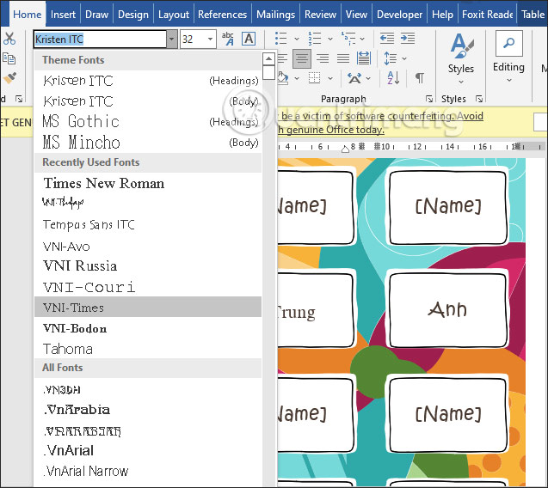This screenshot has height=488, width=548.
Task: Click the font name input box
Action: pyautogui.click(x=101, y=40)
